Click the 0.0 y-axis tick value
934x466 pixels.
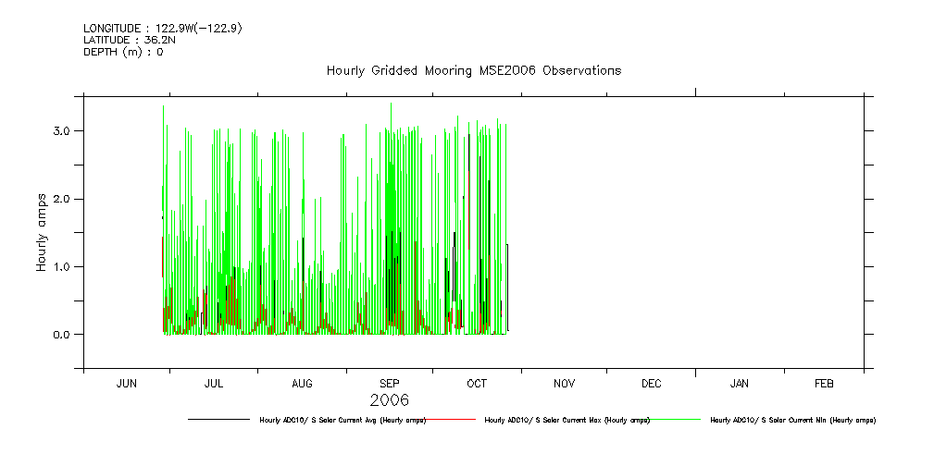[x=61, y=334]
